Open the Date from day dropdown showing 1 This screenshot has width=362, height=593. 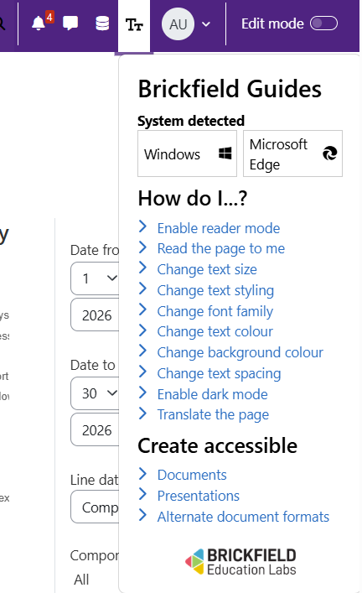[x=95, y=278]
